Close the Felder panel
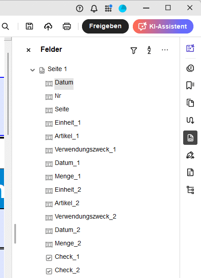 29,50
